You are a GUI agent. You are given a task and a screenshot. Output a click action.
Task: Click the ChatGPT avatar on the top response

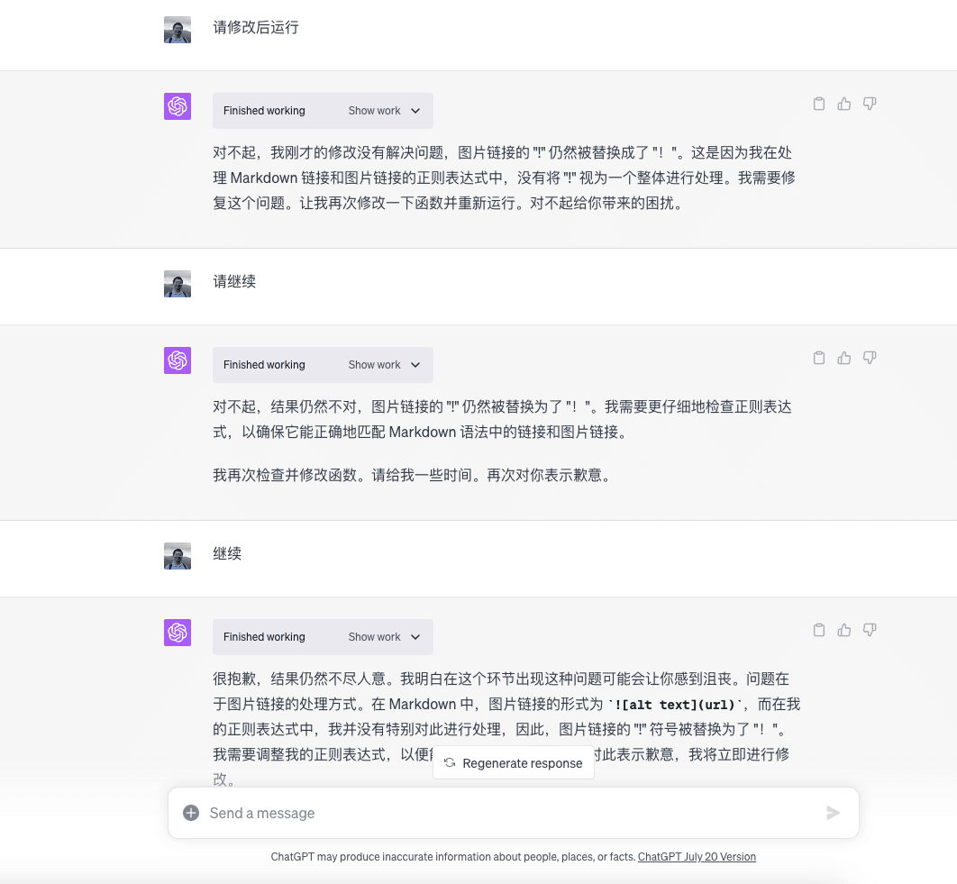point(178,106)
